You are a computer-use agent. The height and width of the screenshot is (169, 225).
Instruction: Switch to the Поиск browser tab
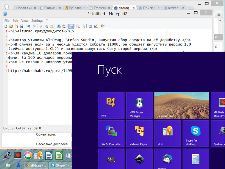[149, 8]
